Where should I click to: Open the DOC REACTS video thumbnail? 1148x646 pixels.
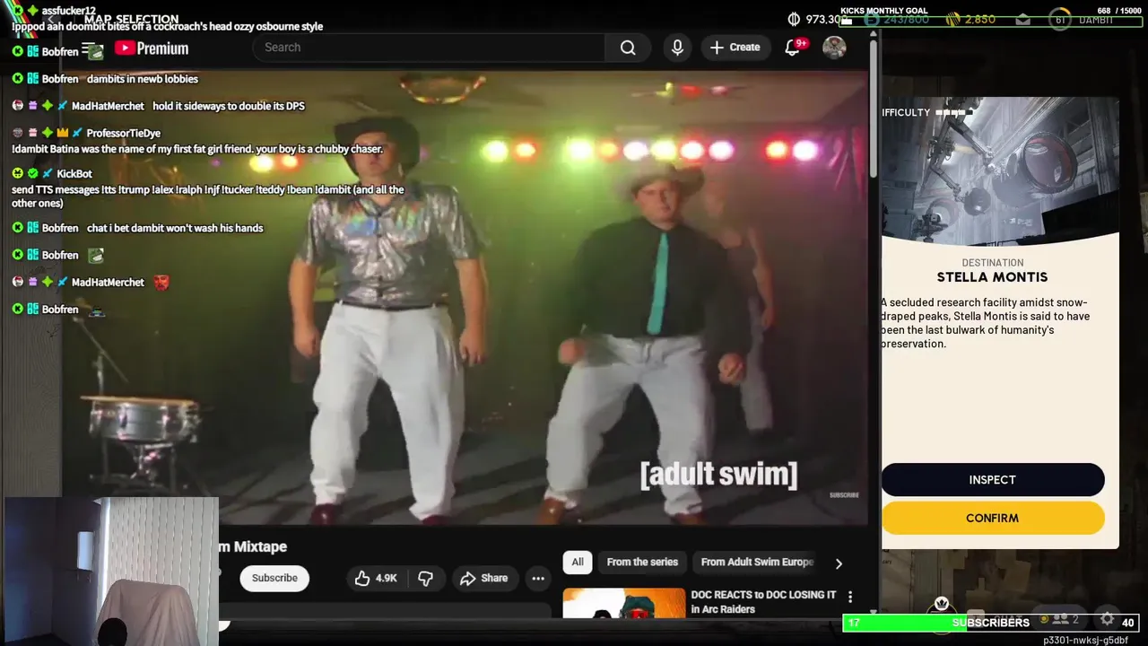(x=623, y=604)
